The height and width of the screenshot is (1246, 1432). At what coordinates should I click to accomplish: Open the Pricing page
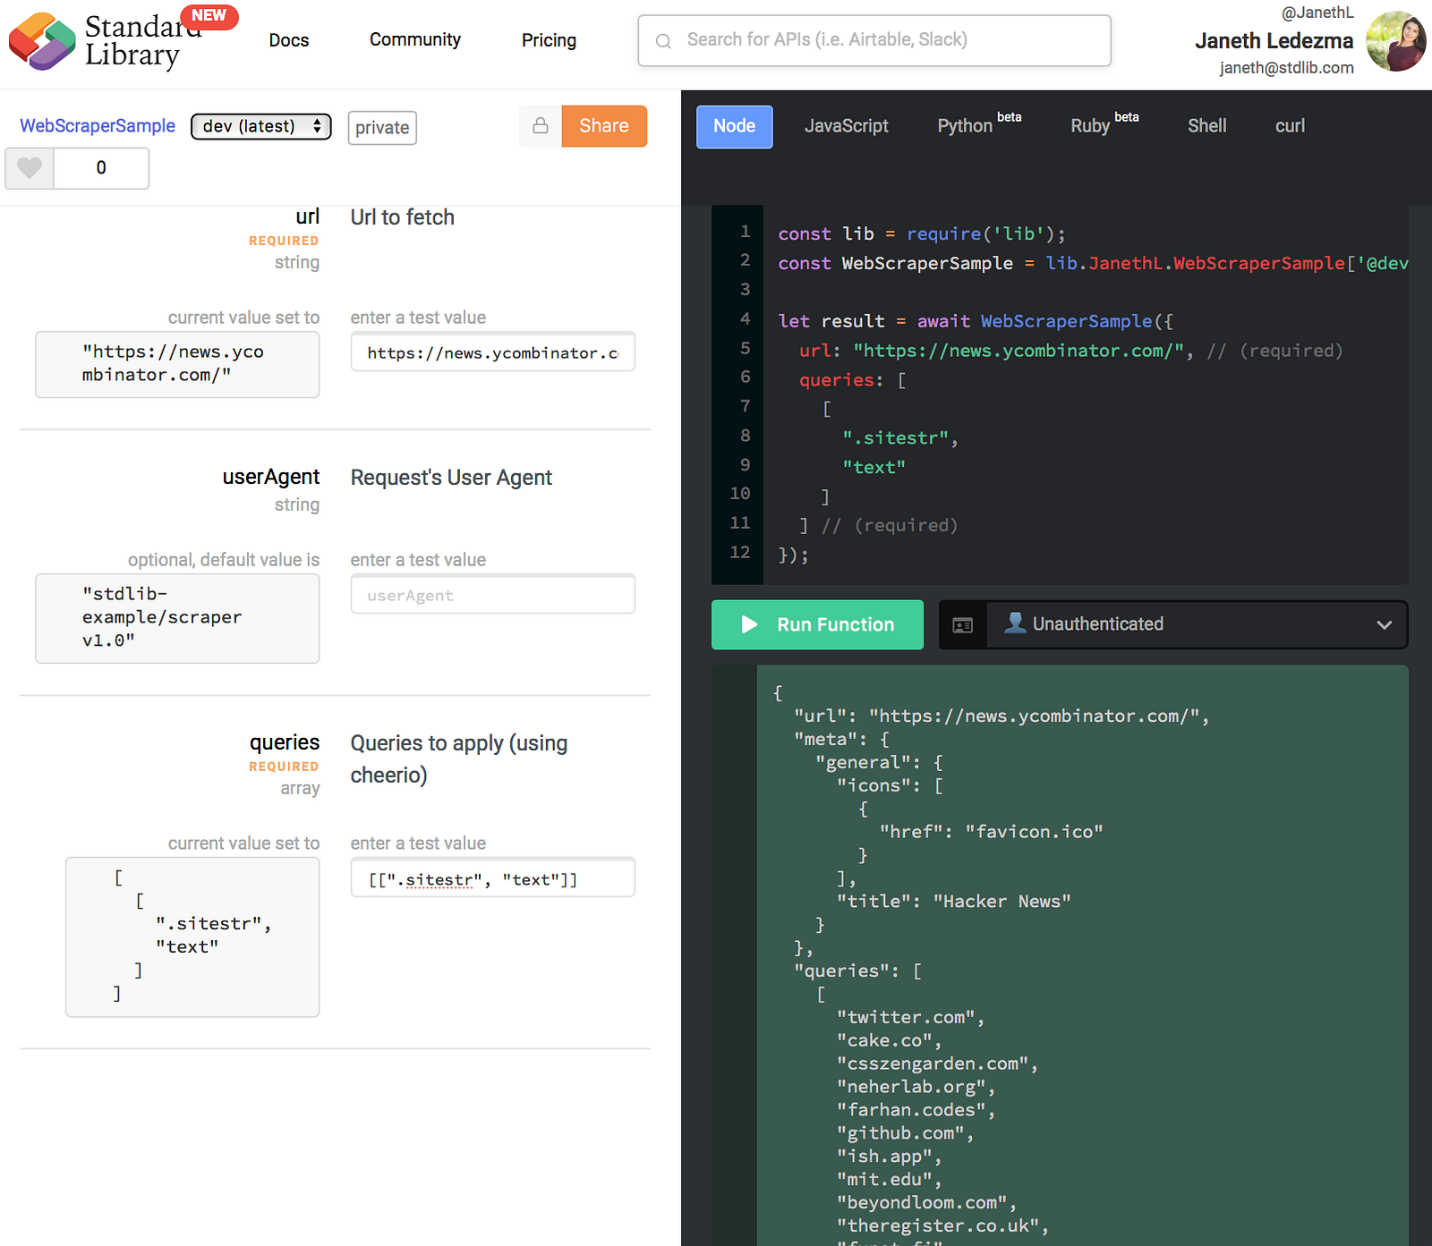549,40
